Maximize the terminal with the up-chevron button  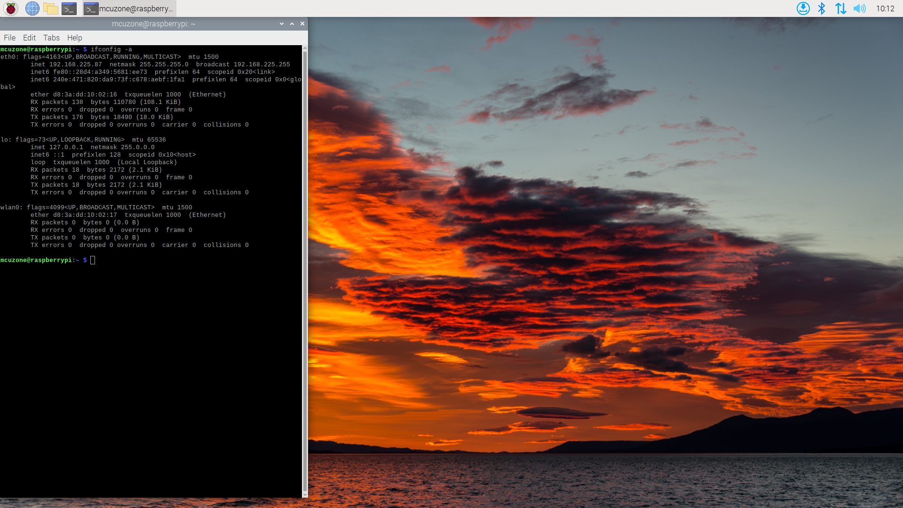point(292,24)
